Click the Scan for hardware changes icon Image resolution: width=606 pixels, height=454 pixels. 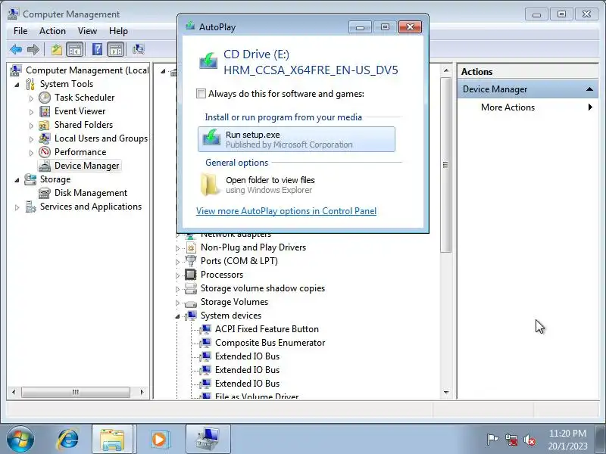pyautogui.click(x=138, y=49)
